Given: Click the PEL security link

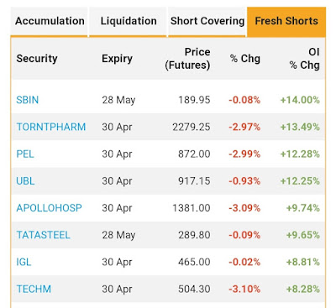Looking at the screenshot, I should (x=25, y=154).
